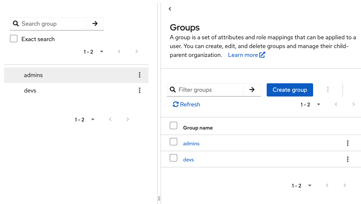The width and height of the screenshot is (361, 204).
Task: Enable the Exact search checkbox
Action: click(14, 39)
